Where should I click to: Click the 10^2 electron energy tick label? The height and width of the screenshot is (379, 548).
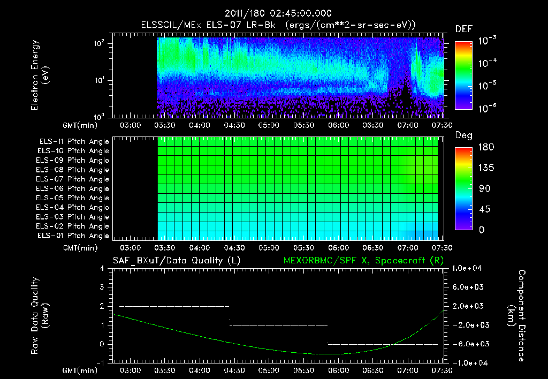pos(99,43)
